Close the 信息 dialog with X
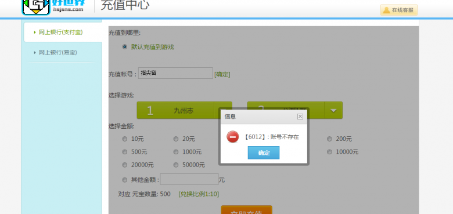 300,116
